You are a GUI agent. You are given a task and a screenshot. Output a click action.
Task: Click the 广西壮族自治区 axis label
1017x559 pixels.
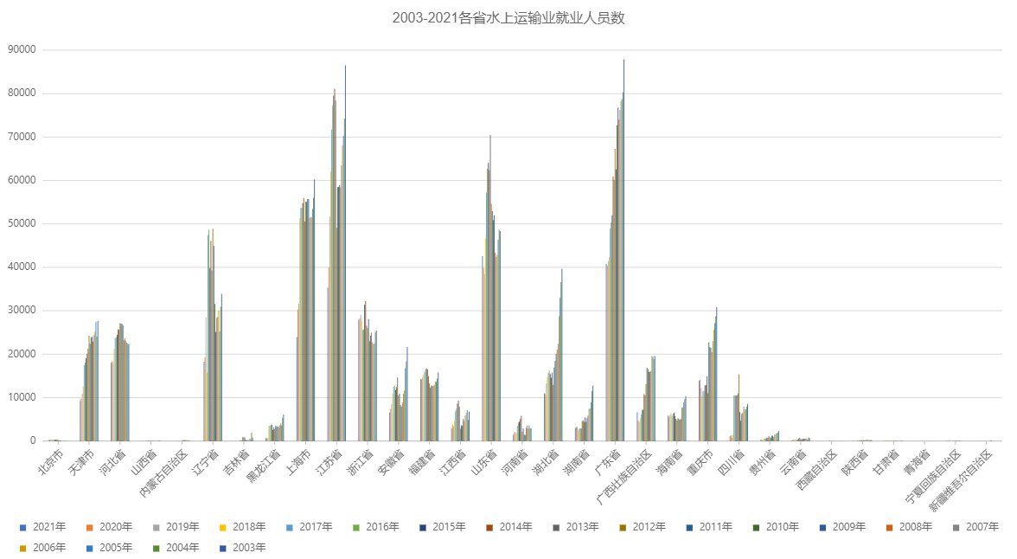click(x=624, y=476)
